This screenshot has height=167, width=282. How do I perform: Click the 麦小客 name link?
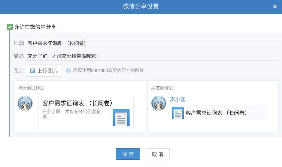[178, 99]
